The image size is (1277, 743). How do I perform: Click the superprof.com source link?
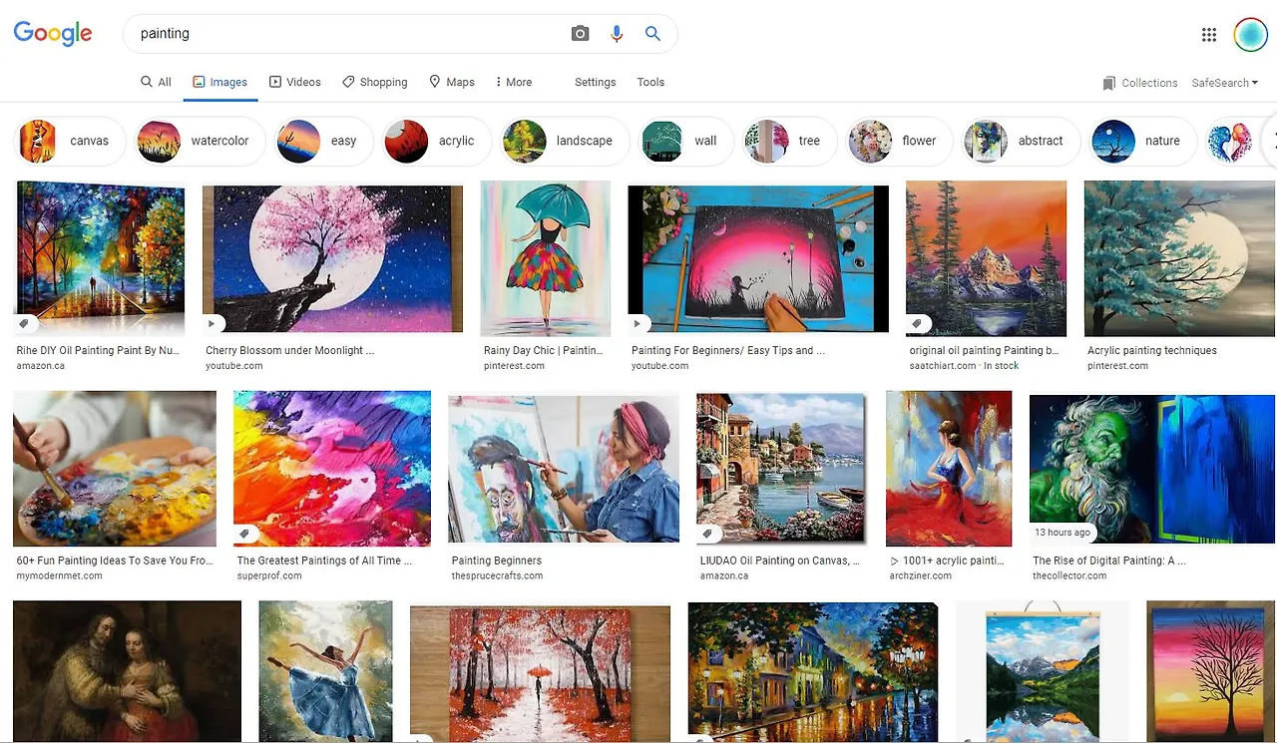[x=268, y=575]
